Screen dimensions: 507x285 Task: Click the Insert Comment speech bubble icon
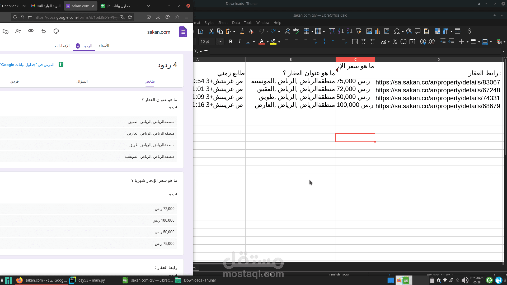click(418, 31)
